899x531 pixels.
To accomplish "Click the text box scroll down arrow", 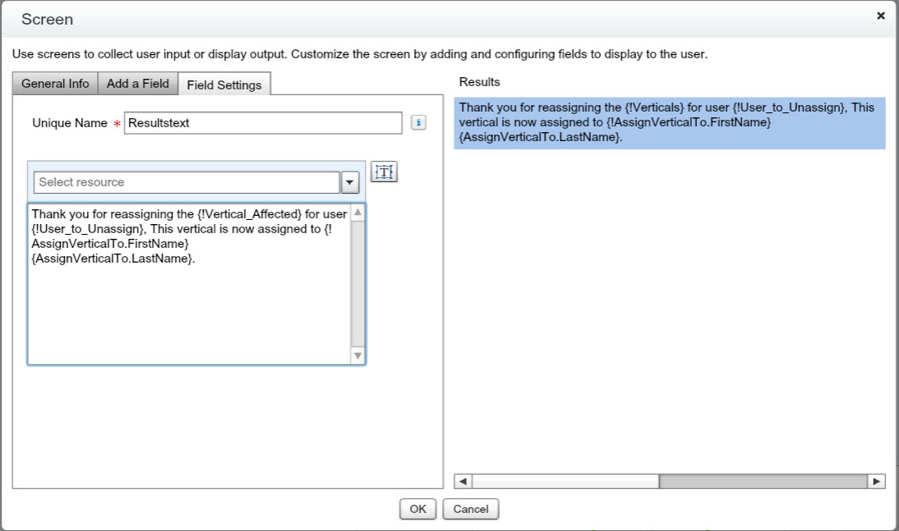I will click(x=357, y=355).
